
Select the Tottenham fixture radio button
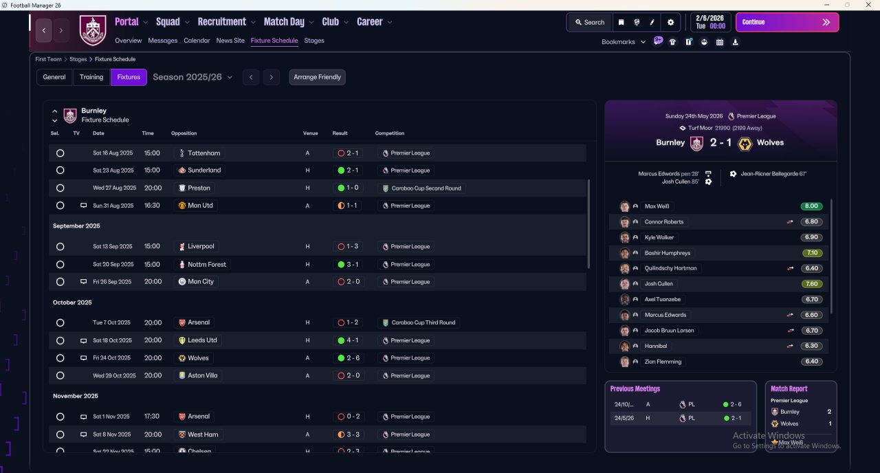[x=60, y=153]
